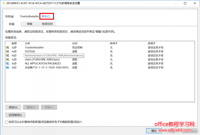Sort by the 应用于 column header
Viewport: 200px width, 135px height.
pos(152,43)
